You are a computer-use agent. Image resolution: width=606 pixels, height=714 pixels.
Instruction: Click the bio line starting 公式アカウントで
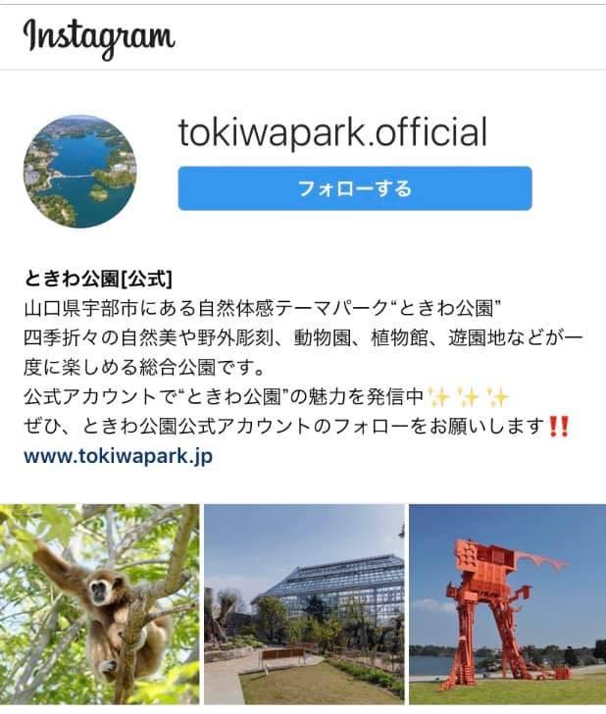pyautogui.click(x=266, y=397)
